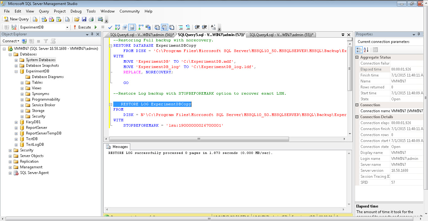
Task: Select the ReportServer database
Action: tap(36, 128)
